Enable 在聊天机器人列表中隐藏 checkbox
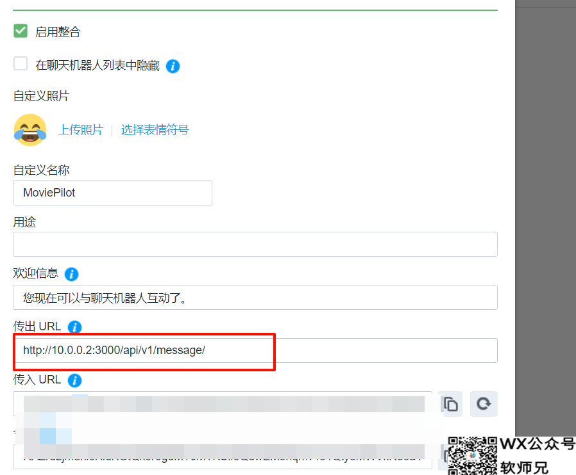The height and width of the screenshot is (475, 576). 21,63
